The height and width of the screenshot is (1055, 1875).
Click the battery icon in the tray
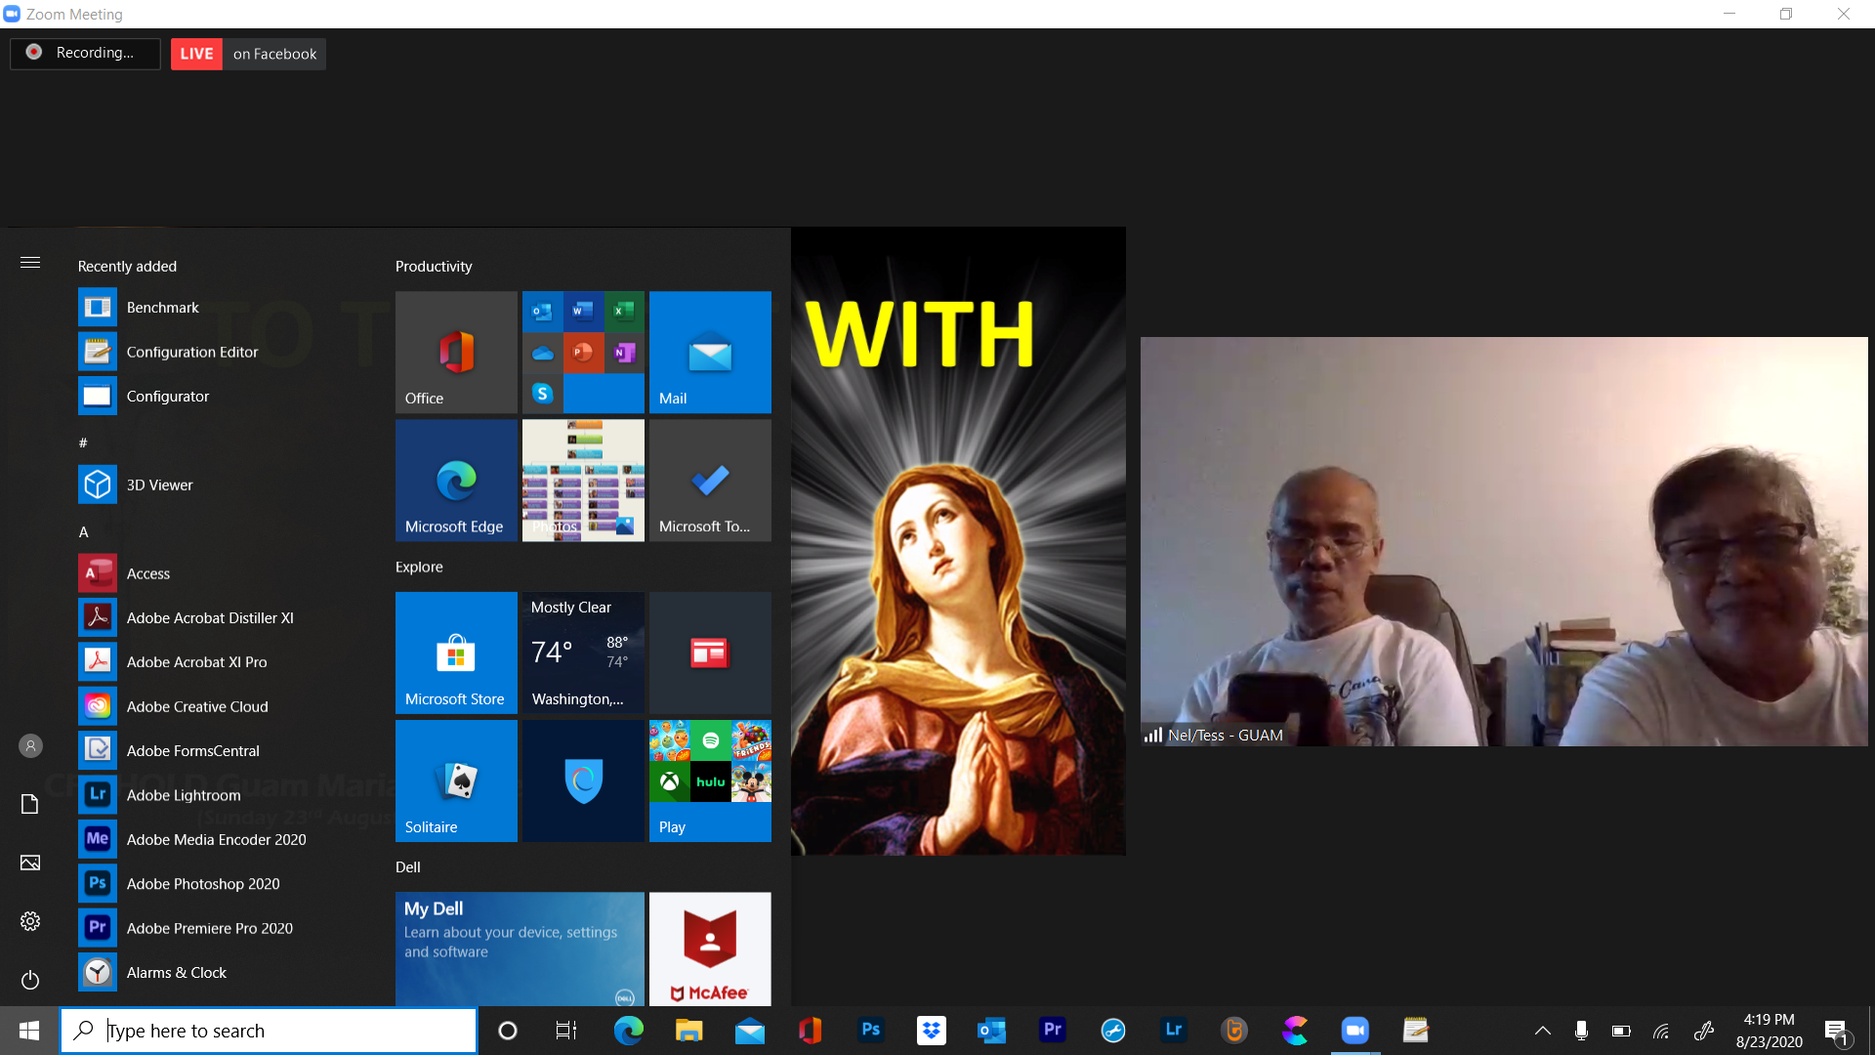tap(1621, 1031)
